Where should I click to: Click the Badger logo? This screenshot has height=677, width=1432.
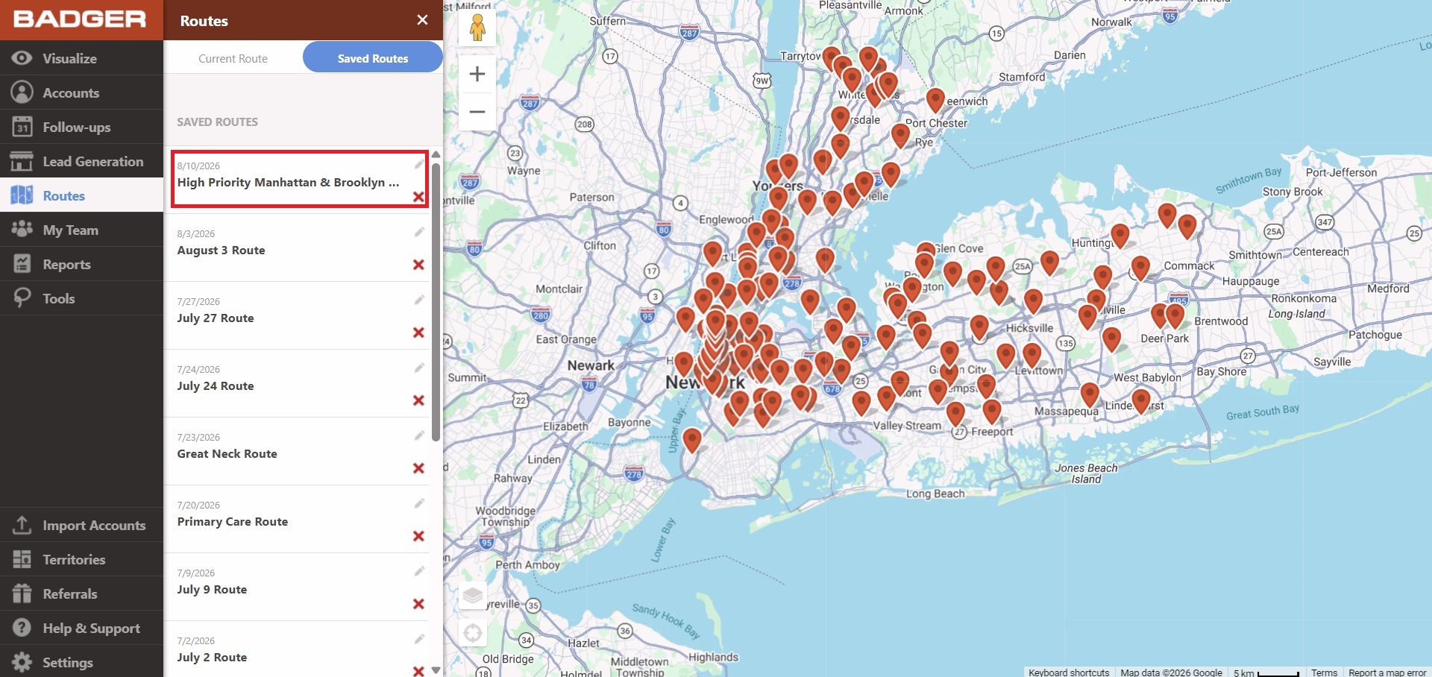coord(80,19)
